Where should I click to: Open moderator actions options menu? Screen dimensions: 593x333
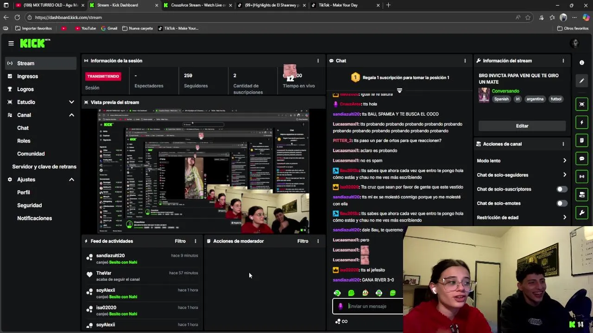(x=318, y=241)
